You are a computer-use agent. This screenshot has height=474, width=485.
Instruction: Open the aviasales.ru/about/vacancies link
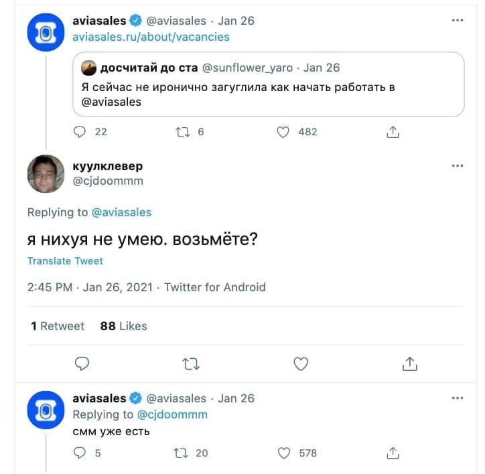[151, 37]
